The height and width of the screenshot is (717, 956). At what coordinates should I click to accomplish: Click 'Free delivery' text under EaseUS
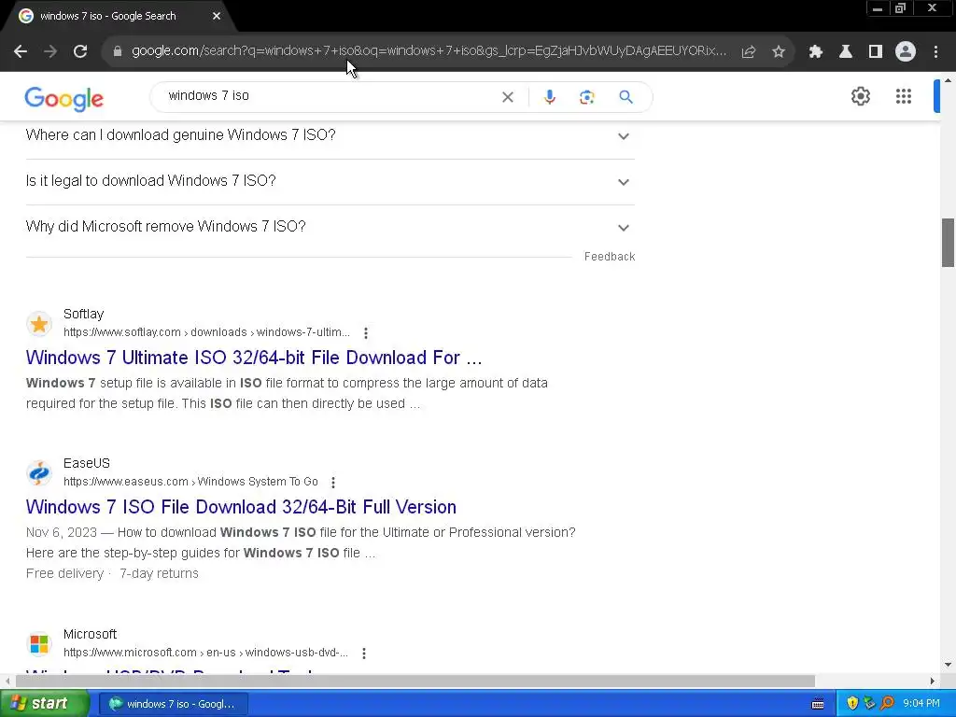tap(64, 574)
